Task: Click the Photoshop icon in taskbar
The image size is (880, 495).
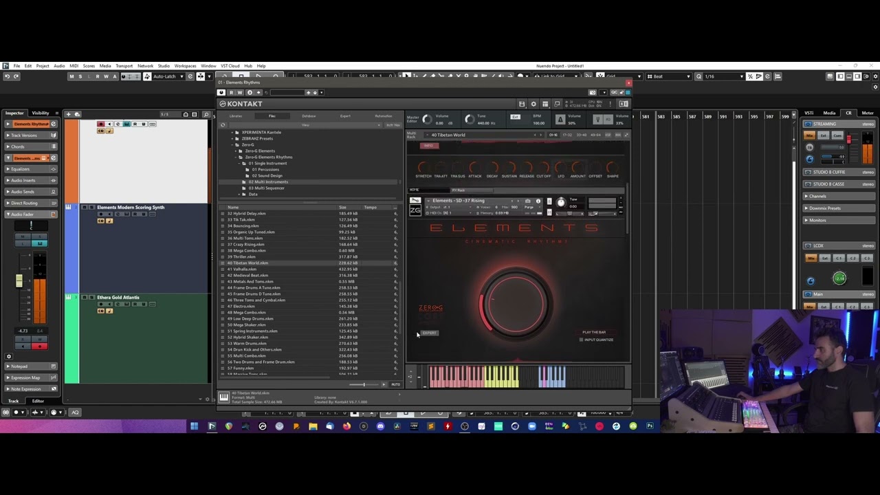Action: (x=650, y=426)
